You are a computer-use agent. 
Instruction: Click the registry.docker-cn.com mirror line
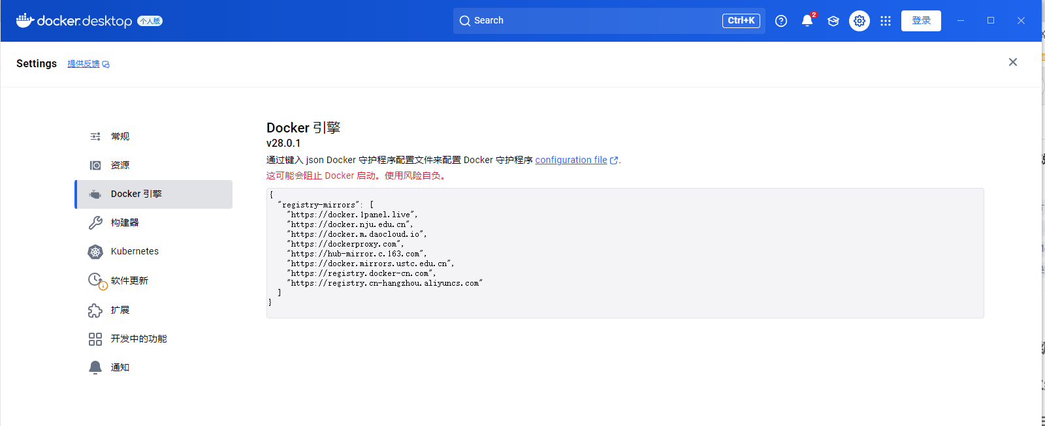click(x=361, y=273)
